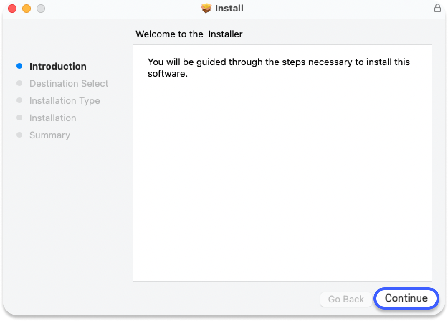Screen dimensions: 448x321
Task: Click the gray bullet beside the Installation step
Action: [x=20, y=118]
